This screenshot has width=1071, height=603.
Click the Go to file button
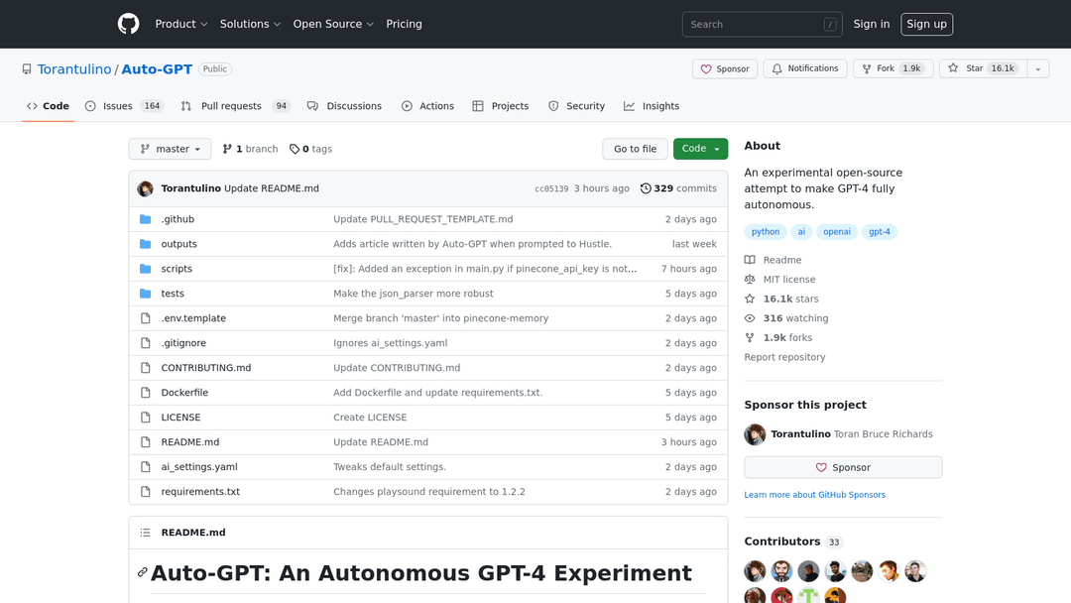pyautogui.click(x=636, y=149)
